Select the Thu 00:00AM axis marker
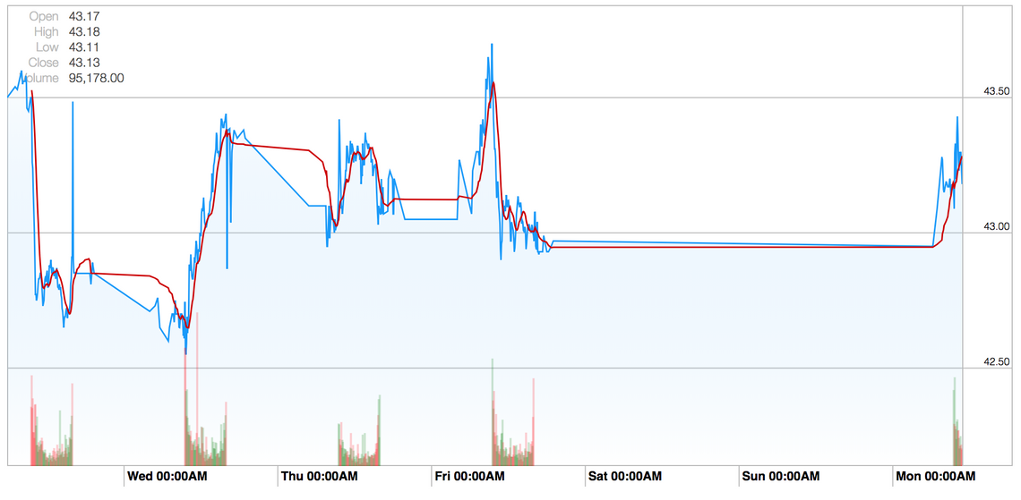This screenshot has width=1021, height=500. (320, 477)
